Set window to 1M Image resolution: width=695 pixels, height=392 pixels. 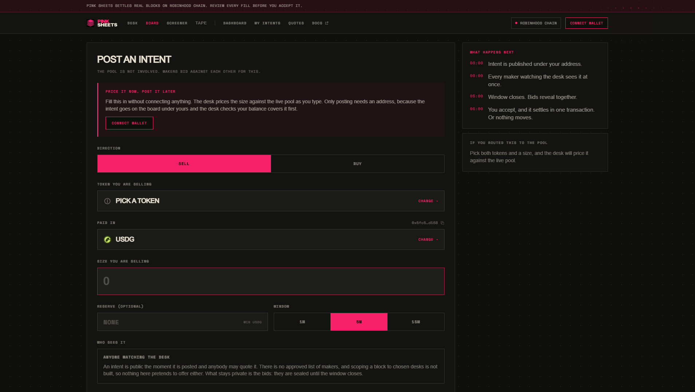click(302, 322)
